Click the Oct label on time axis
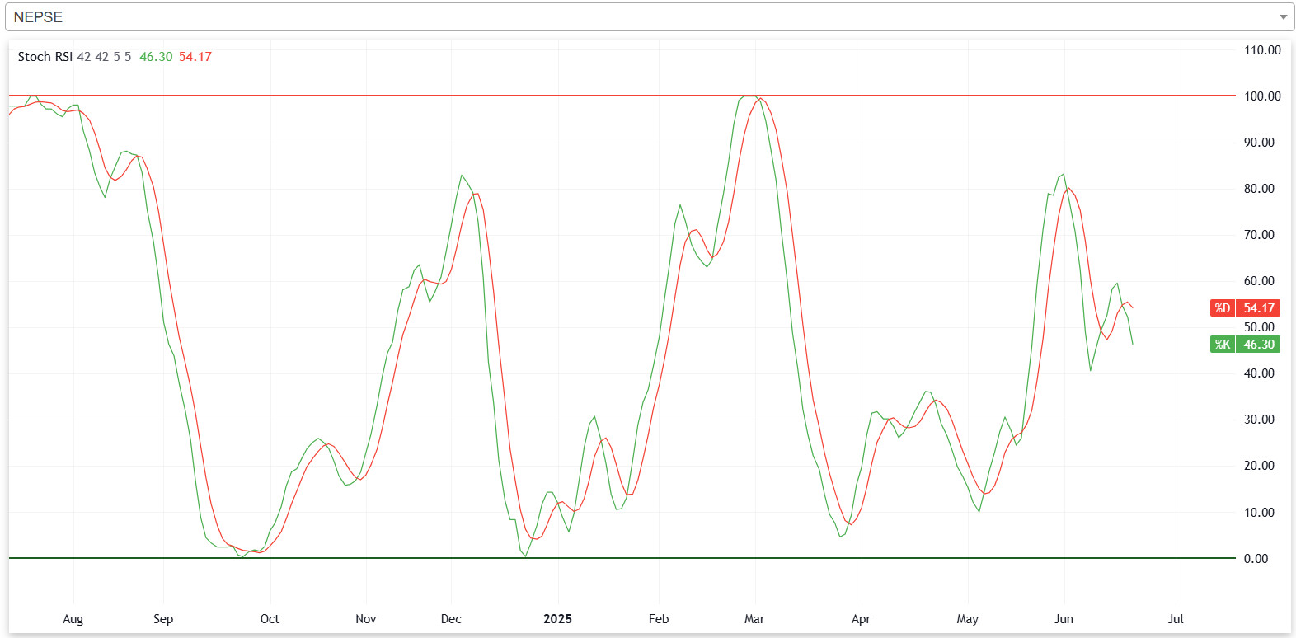1296x638 pixels. tap(270, 619)
